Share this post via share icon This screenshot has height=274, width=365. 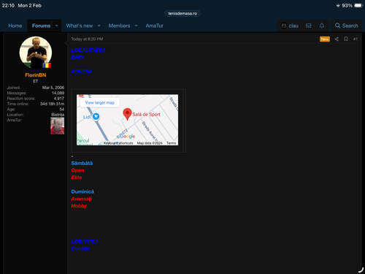point(337,39)
